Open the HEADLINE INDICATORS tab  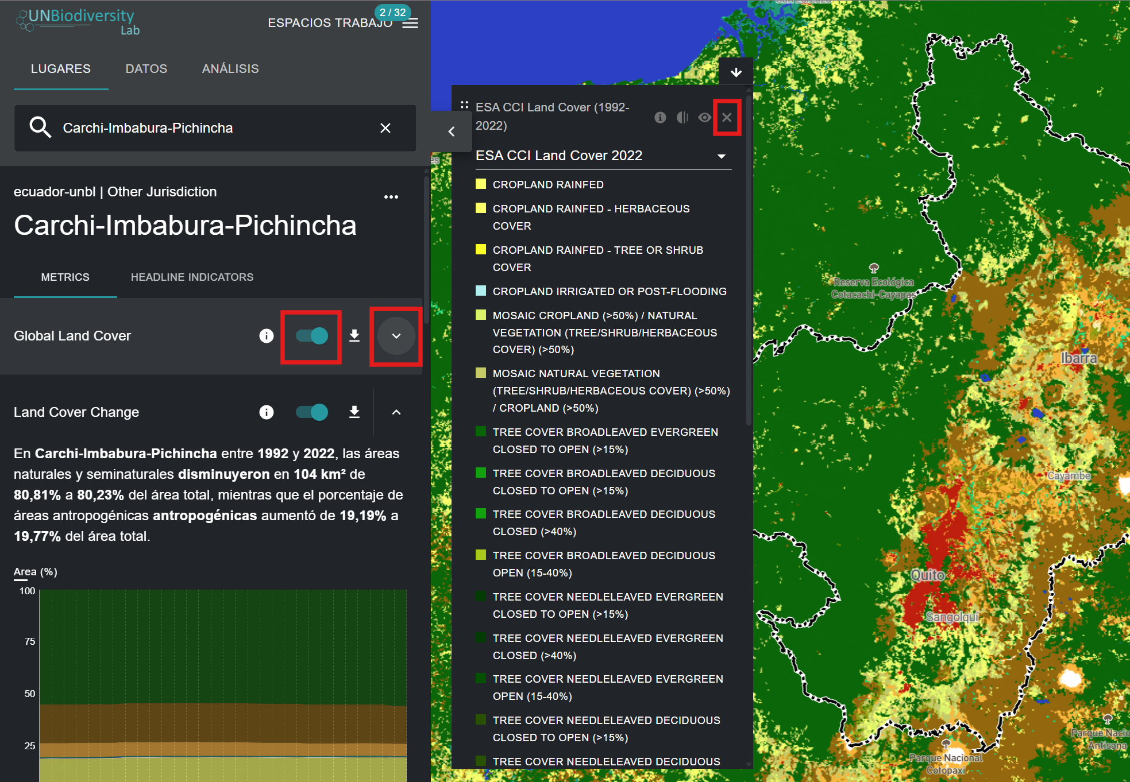click(x=192, y=277)
